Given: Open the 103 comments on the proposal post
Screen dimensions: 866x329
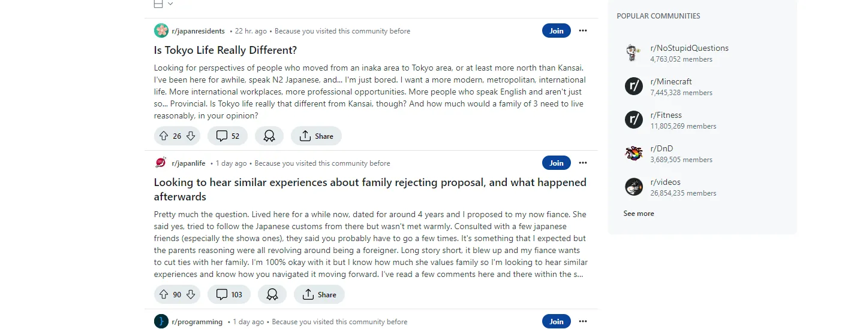Looking at the screenshot, I should [229, 294].
